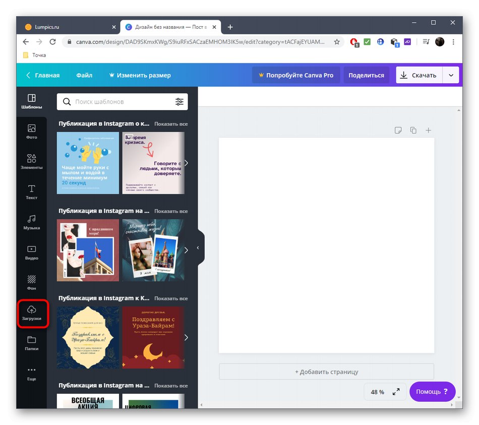Open the Шаблоны templates panel
Image resolution: width=479 pixels, height=425 pixels.
click(x=31, y=101)
